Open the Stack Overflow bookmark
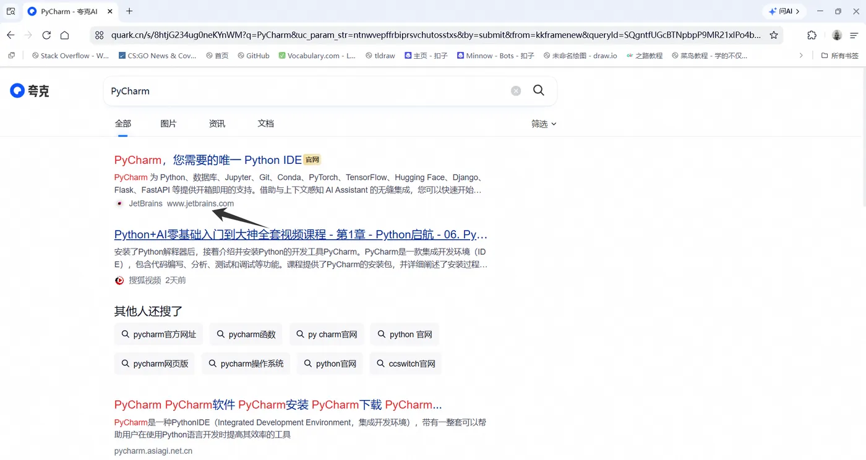866x460 pixels. pyautogui.click(x=71, y=56)
